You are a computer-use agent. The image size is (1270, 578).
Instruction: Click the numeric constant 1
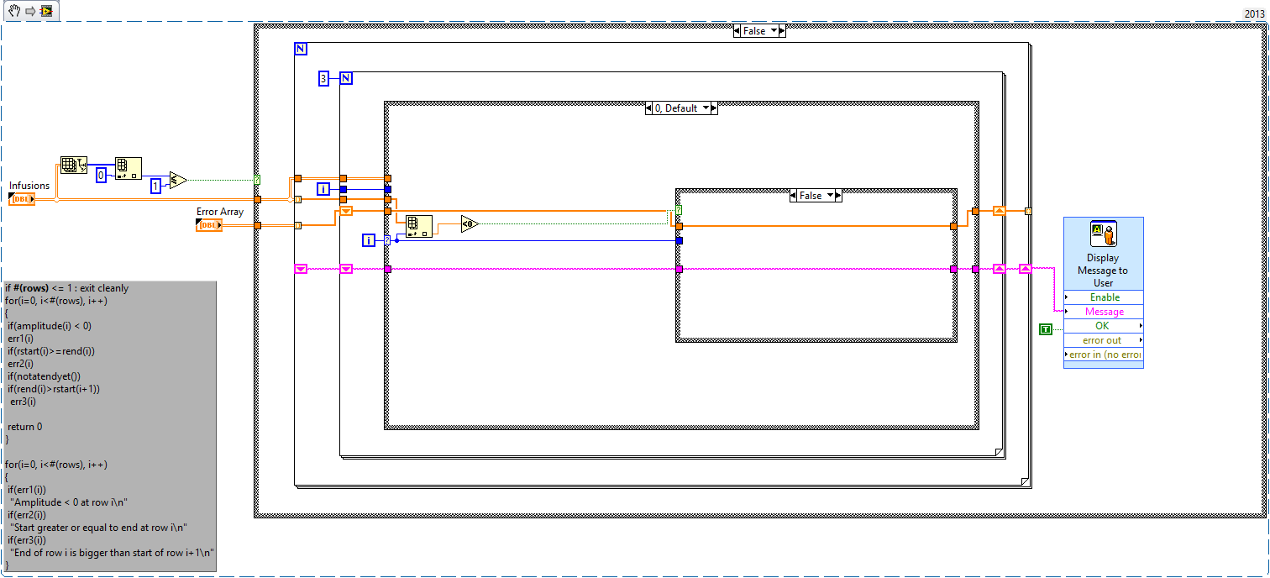[x=155, y=186]
